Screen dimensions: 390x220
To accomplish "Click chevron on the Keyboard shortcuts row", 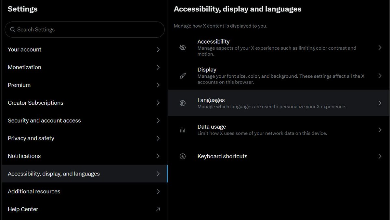I will 380,156.
